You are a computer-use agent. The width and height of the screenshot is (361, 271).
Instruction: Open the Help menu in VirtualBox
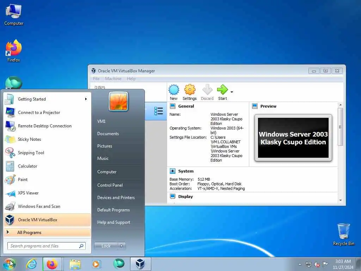[131, 79]
